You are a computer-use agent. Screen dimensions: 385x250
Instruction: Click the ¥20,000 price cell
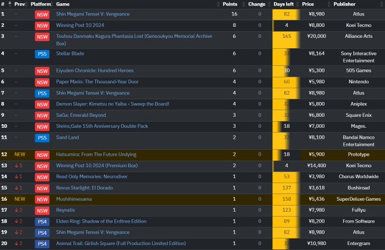[316, 36]
